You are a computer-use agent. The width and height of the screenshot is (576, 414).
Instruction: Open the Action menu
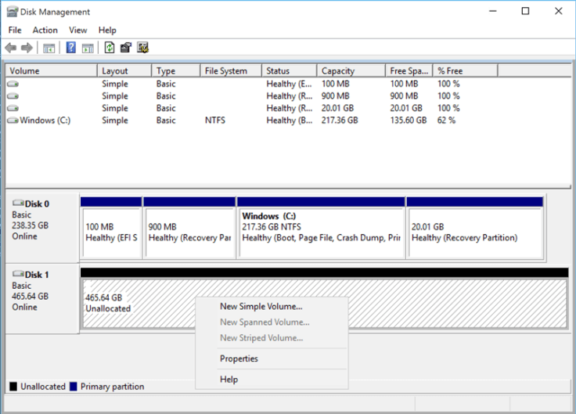(45, 30)
